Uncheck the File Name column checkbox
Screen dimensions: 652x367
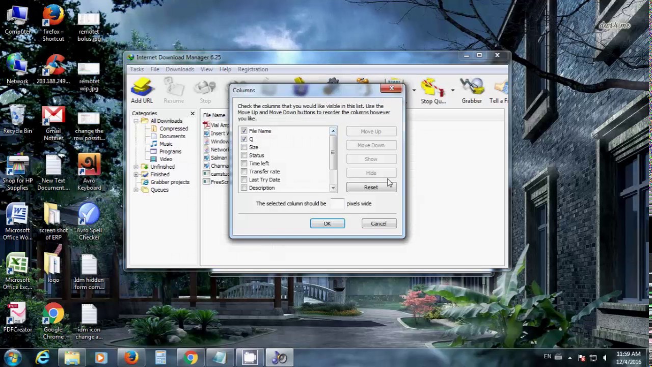(x=244, y=131)
